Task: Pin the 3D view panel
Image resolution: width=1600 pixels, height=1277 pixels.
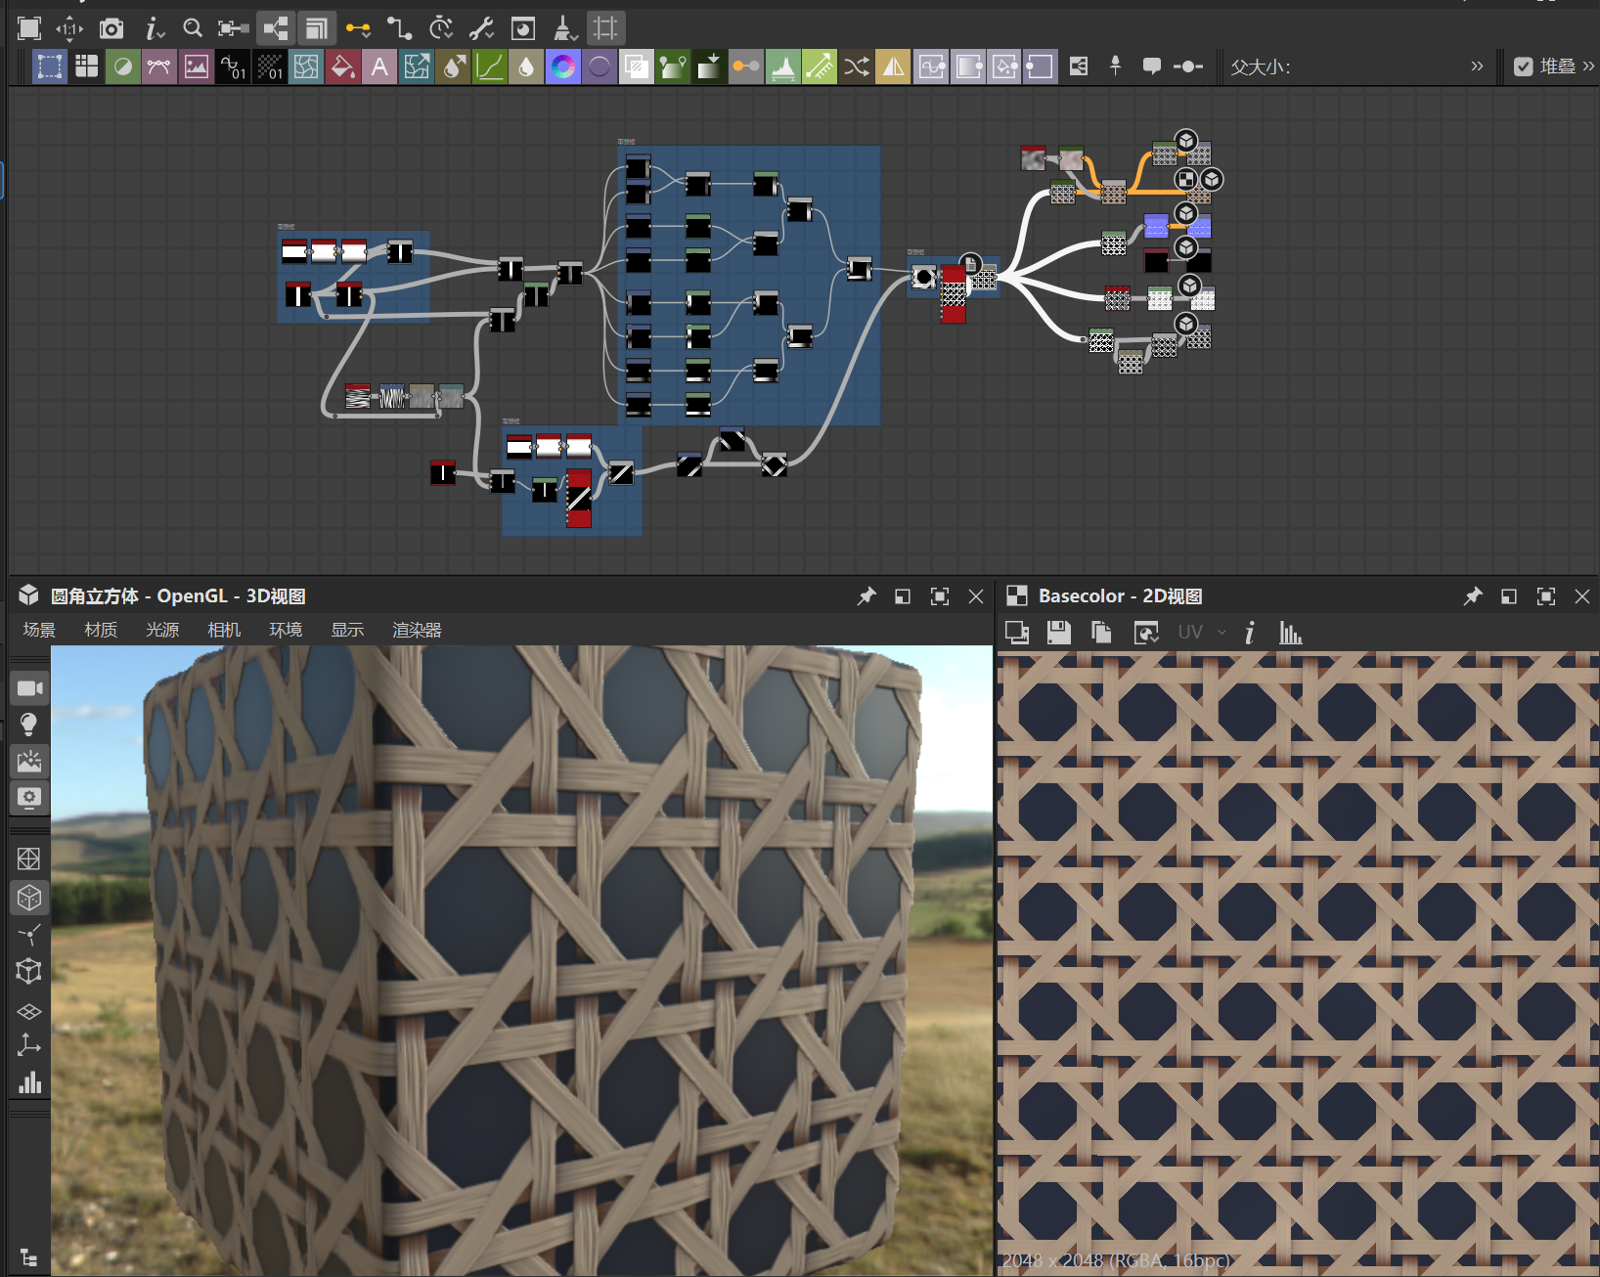Action: click(867, 596)
